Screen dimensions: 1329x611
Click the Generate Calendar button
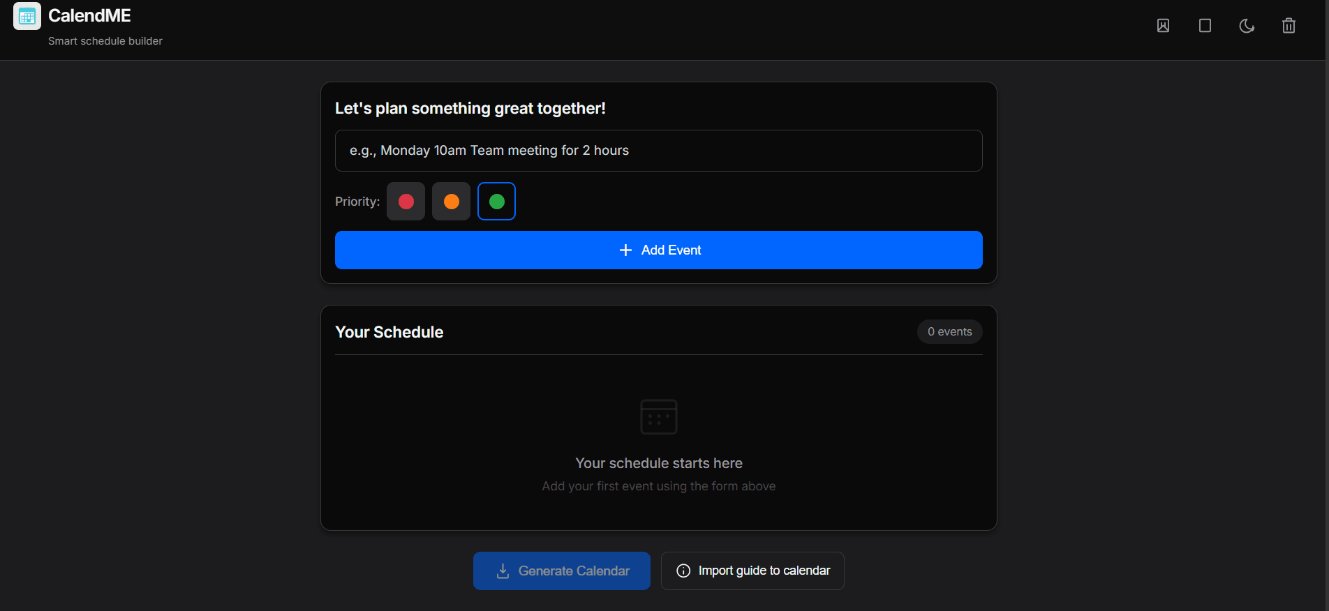(x=562, y=571)
